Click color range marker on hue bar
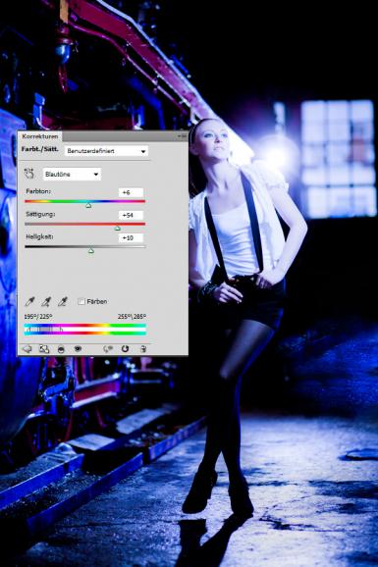Viewport: 378px width, 567px height. click(44, 330)
